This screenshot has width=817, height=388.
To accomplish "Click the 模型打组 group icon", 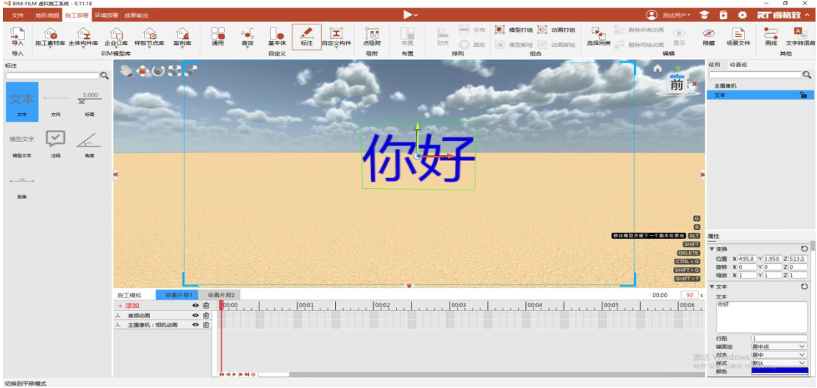I will pos(500,29).
